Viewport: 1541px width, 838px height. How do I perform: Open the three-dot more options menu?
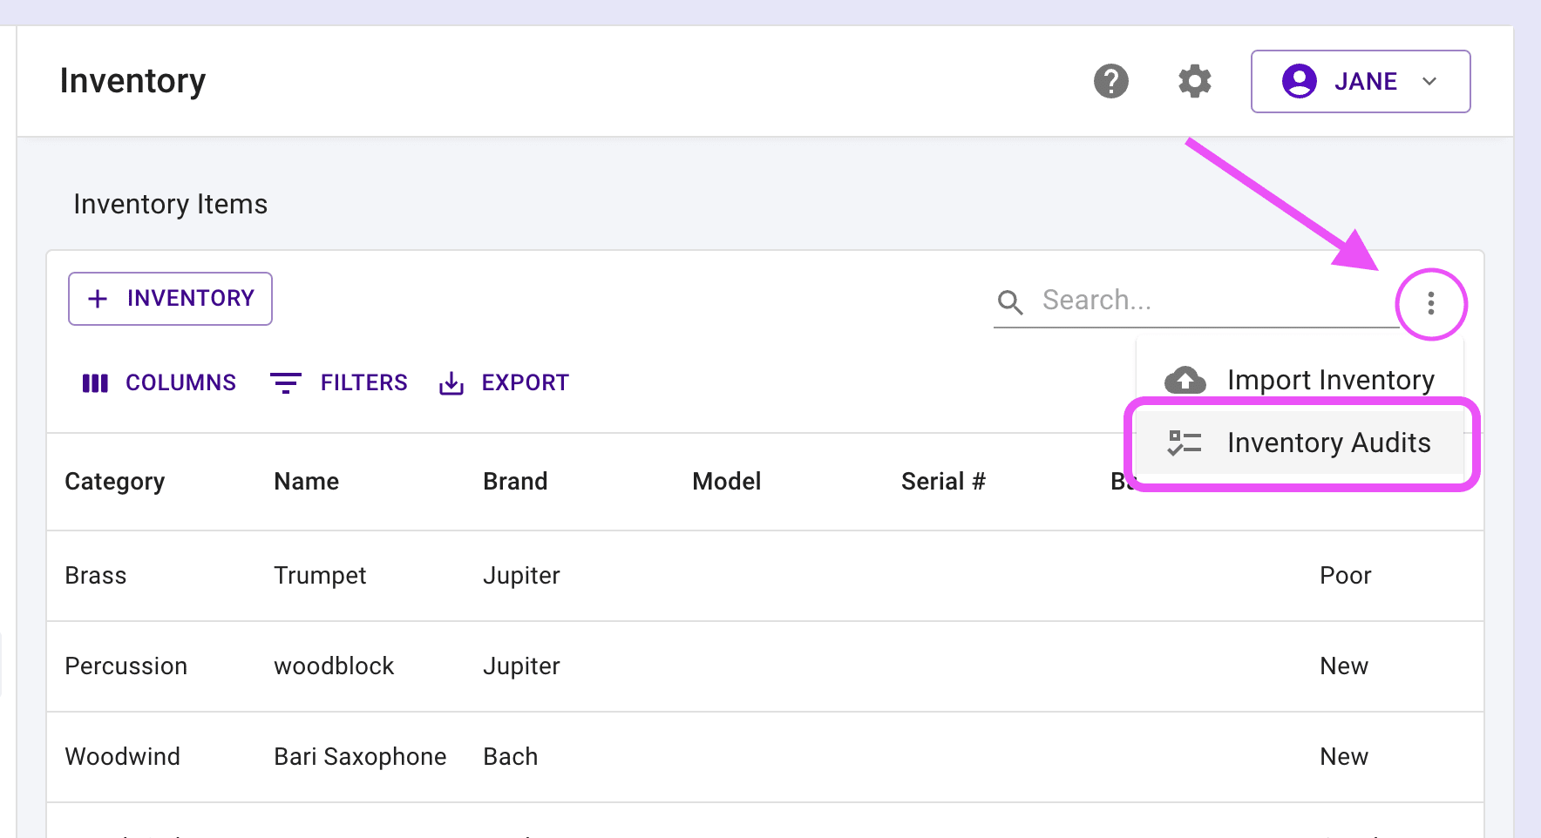1431,303
